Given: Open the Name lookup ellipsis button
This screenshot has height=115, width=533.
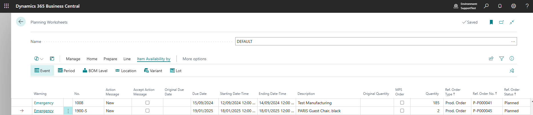Looking at the screenshot, I should pyautogui.click(x=513, y=41).
